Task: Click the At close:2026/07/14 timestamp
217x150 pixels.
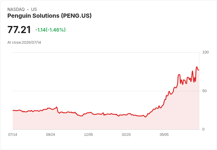Action: (x=24, y=43)
